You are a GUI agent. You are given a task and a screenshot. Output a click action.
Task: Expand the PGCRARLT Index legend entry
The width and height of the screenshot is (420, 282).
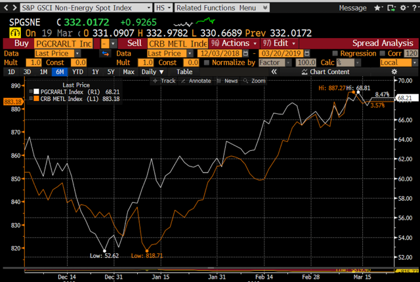coord(31,92)
